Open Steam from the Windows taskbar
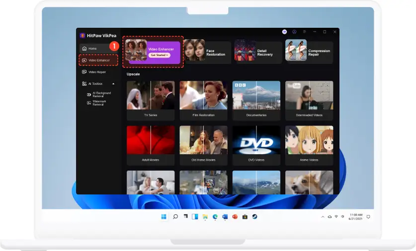 [254, 217]
